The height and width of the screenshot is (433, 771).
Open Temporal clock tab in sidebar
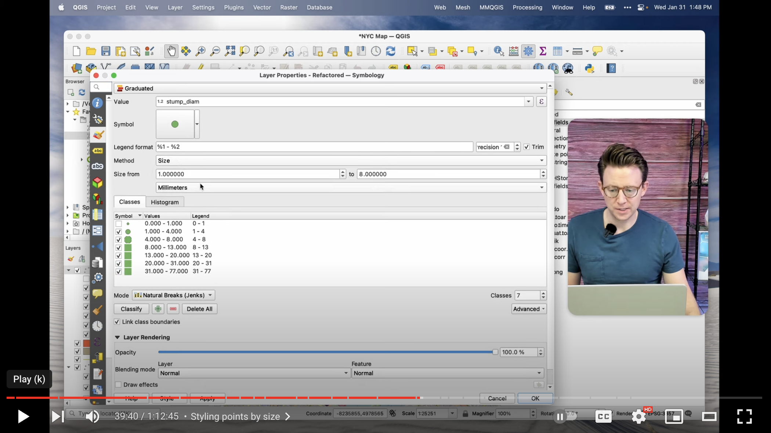97,326
